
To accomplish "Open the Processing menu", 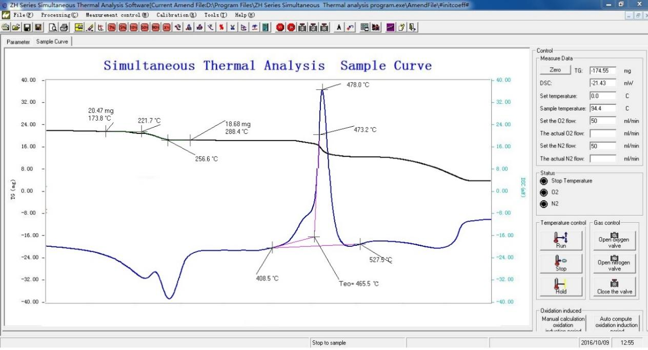I will coord(59,15).
